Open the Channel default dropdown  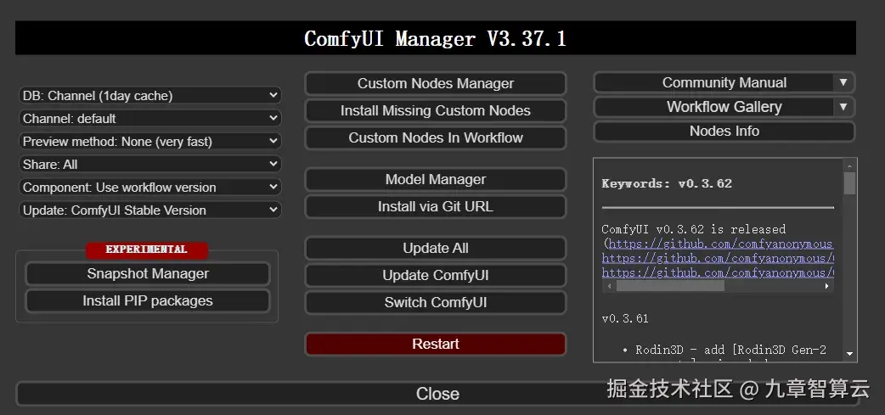[x=150, y=119]
